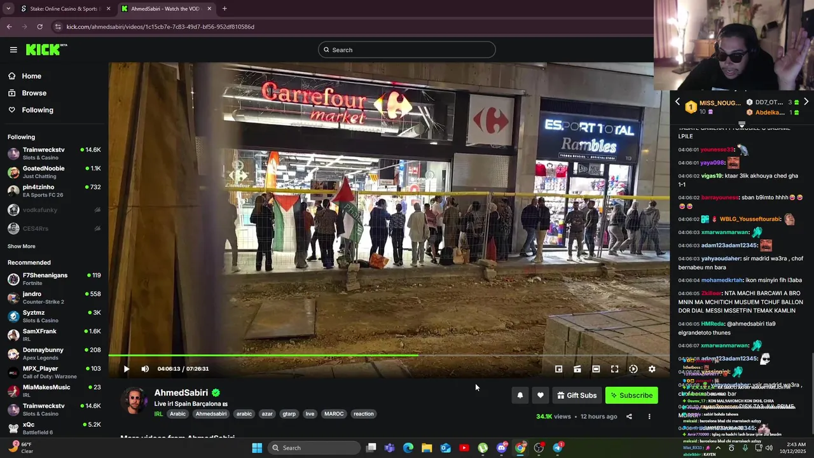Go back to the previous page
814x458 pixels.
9,27
